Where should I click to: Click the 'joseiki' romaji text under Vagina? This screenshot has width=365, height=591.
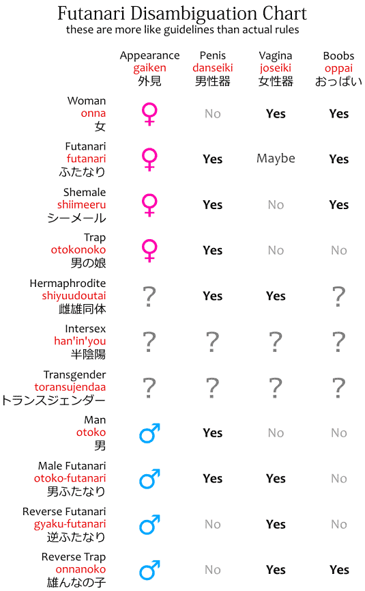(276, 68)
